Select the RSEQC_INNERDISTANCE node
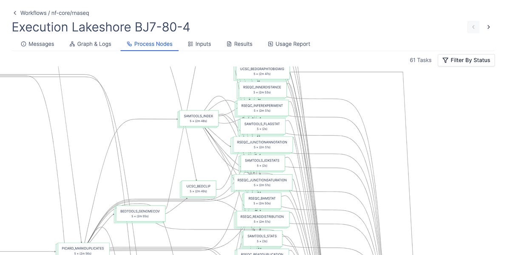Screen dimensions: 510x255 click(x=262, y=90)
